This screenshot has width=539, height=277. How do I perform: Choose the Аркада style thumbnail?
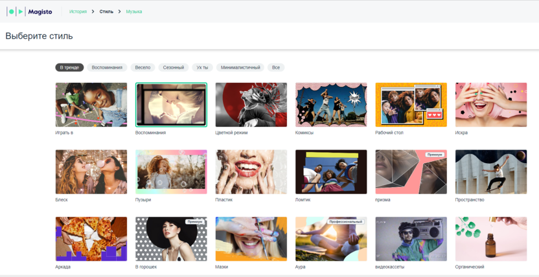click(x=91, y=239)
